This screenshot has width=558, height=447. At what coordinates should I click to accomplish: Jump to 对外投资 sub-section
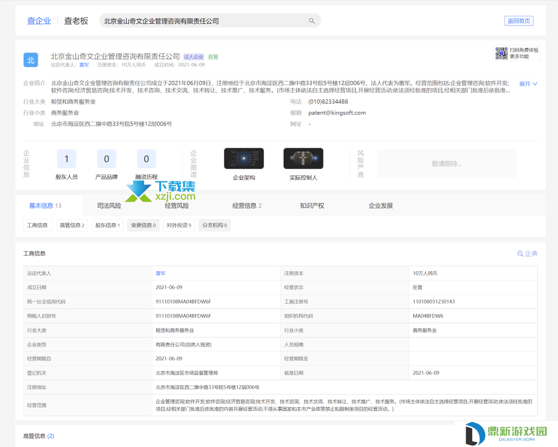[x=179, y=225]
